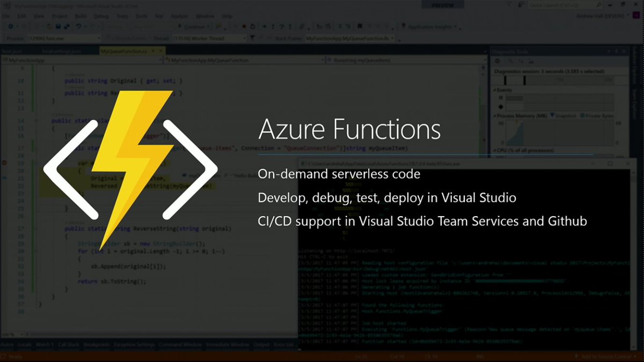Toggle the Snapshot legend in Process Memory

point(562,115)
